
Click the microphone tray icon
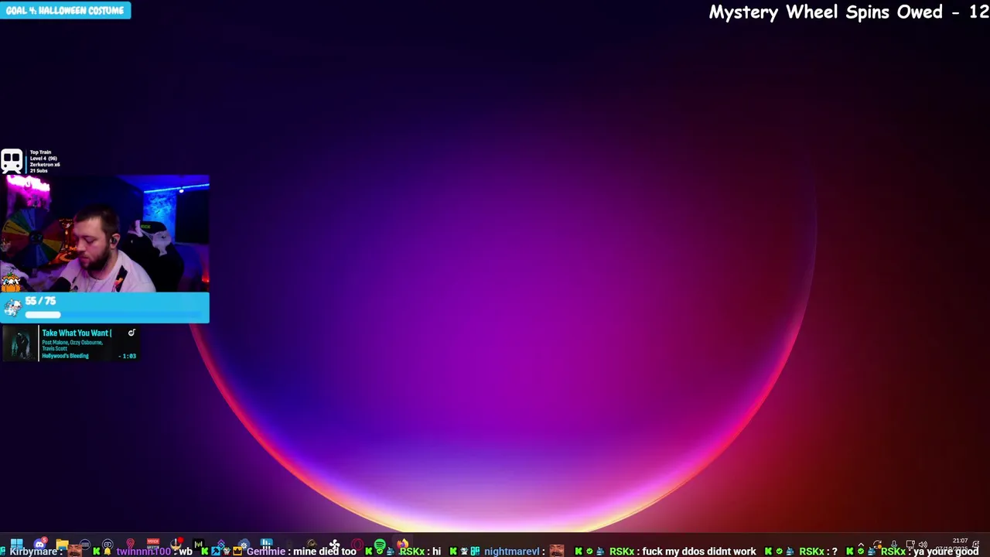point(894,544)
